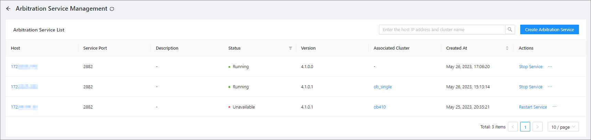Open host link in the Unavailable row
The height and width of the screenshot is (140, 591).
click(24, 107)
